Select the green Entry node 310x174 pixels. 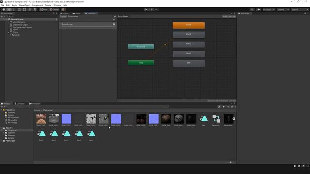coord(141,63)
